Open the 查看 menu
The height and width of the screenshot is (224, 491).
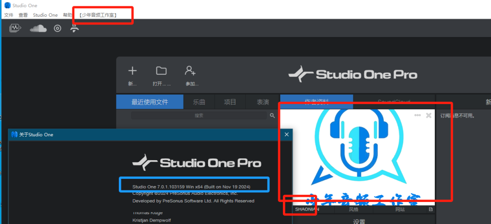coord(23,15)
